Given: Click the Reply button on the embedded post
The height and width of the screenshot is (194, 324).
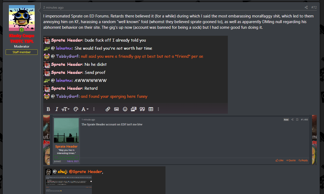Looking at the screenshot, I should tap(303, 160).
